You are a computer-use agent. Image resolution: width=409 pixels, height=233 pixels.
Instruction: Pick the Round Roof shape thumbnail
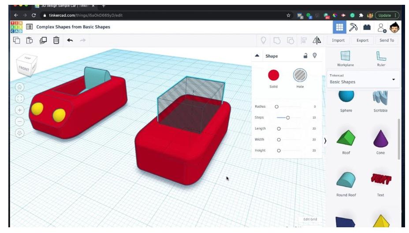[346, 180]
